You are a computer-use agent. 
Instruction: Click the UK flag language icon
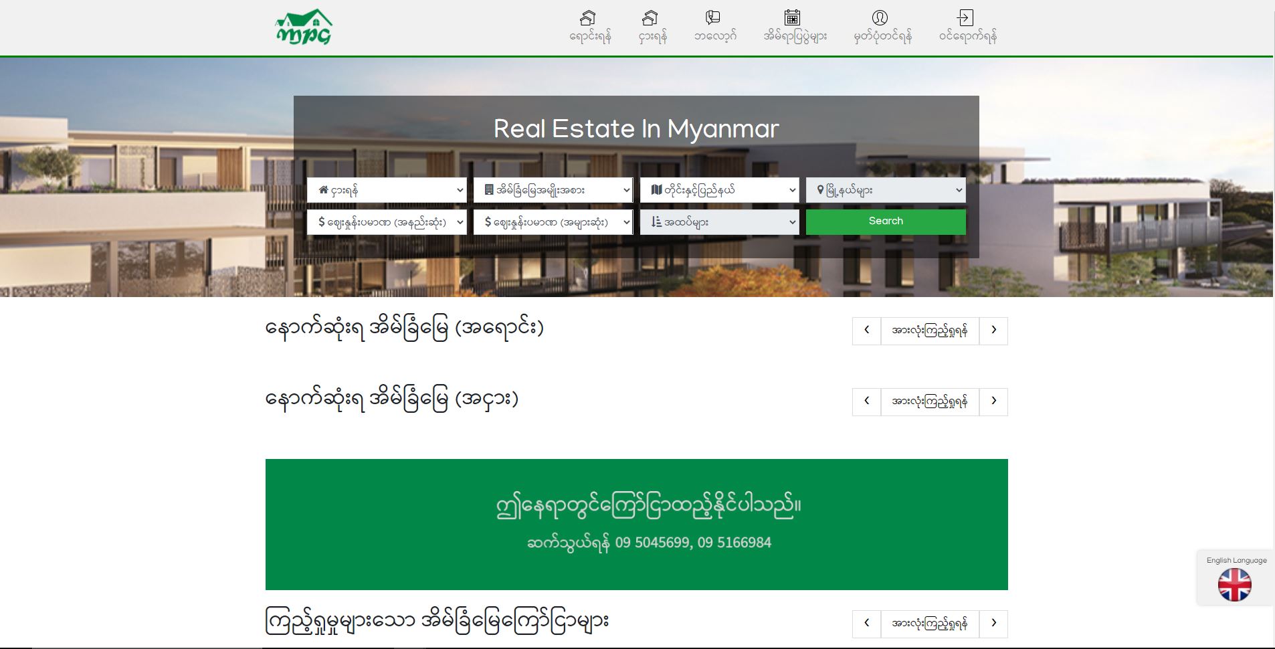point(1234,584)
